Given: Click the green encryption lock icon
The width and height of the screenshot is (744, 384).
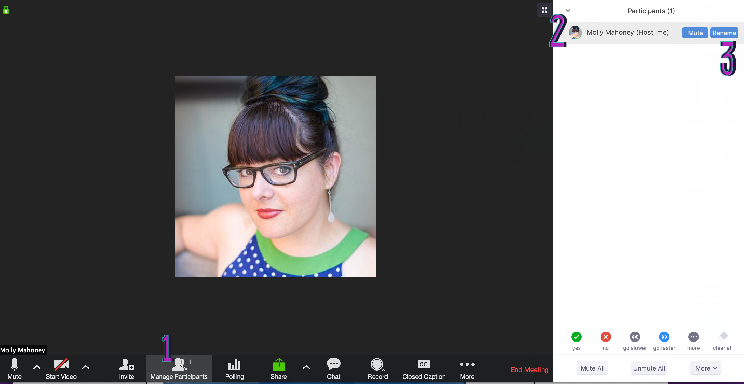Looking at the screenshot, I should pos(6,10).
